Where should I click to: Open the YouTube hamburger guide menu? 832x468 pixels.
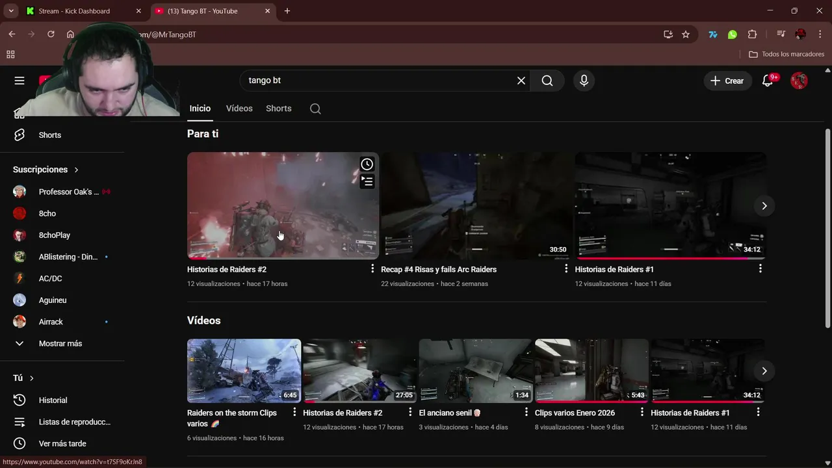tap(19, 81)
